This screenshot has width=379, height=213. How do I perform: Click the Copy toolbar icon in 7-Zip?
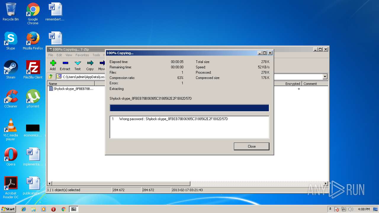pyautogui.click(x=90, y=65)
